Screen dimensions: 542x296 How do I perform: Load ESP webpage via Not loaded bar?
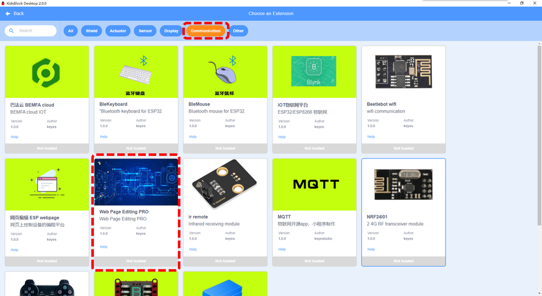click(x=47, y=261)
